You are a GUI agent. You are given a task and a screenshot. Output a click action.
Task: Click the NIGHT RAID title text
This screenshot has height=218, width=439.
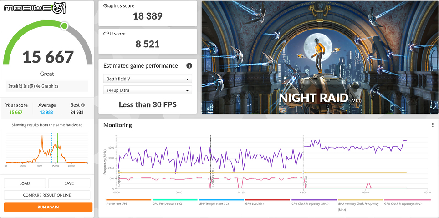[x=313, y=98]
